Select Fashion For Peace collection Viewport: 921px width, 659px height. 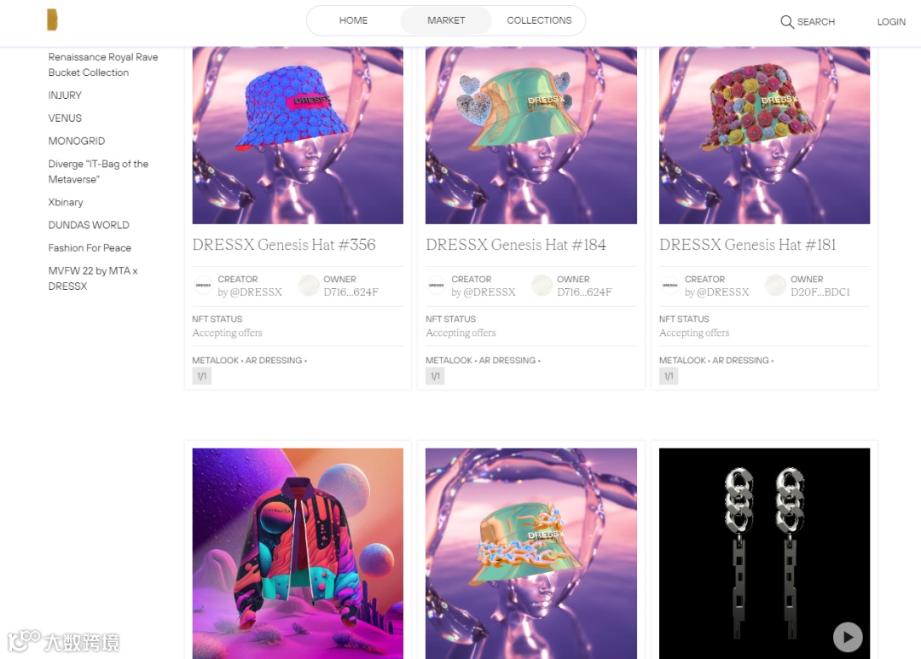[x=90, y=248]
